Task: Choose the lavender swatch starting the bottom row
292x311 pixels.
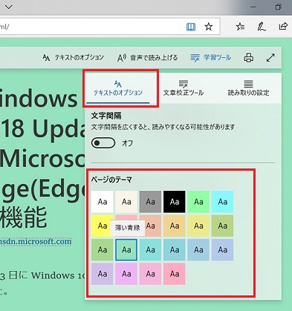Action: tap(103, 274)
